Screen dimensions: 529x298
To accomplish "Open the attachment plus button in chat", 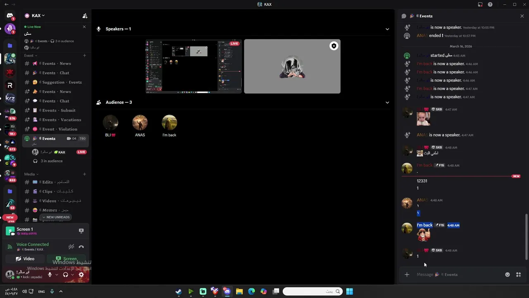I will tap(407, 274).
